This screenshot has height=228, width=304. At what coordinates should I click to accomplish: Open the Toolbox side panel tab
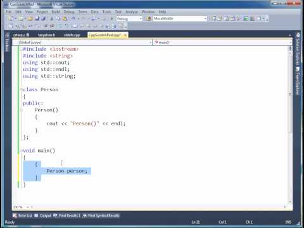(x=6, y=43)
